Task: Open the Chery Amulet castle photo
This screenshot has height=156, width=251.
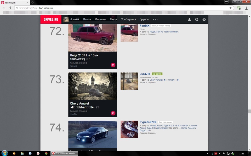Action: [93, 86]
